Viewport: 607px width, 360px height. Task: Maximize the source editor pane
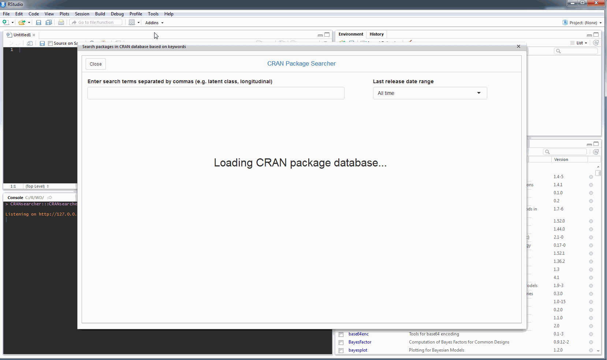(327, 35)
